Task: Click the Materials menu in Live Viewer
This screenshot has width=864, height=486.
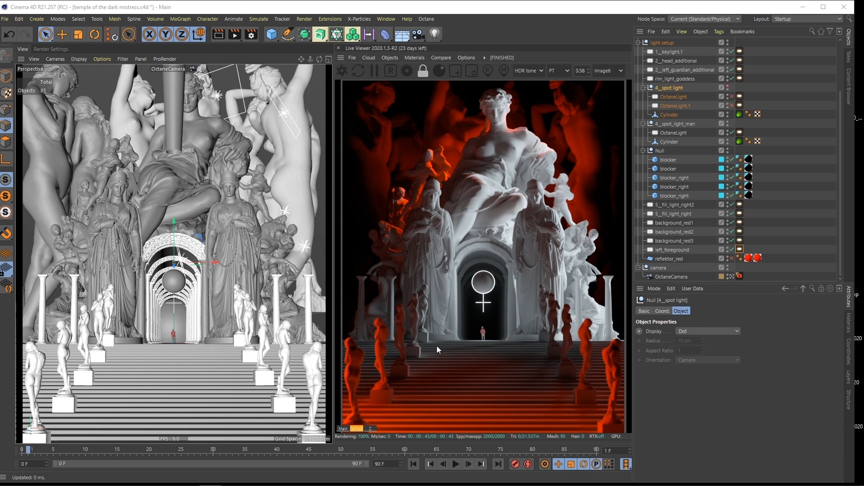Action: (414, 58)
